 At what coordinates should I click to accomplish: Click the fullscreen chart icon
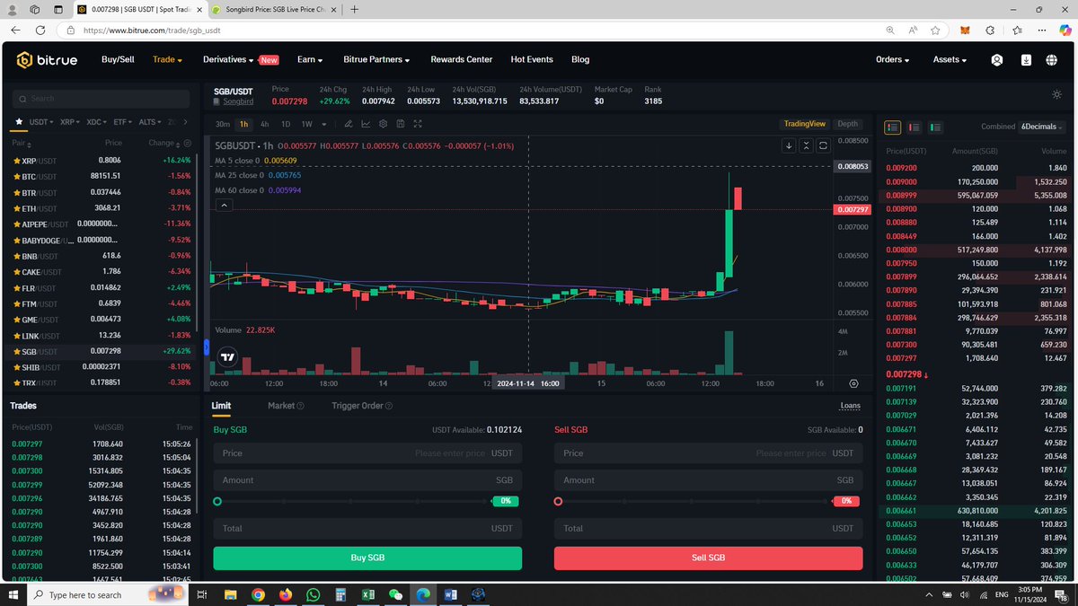(418, 124)
